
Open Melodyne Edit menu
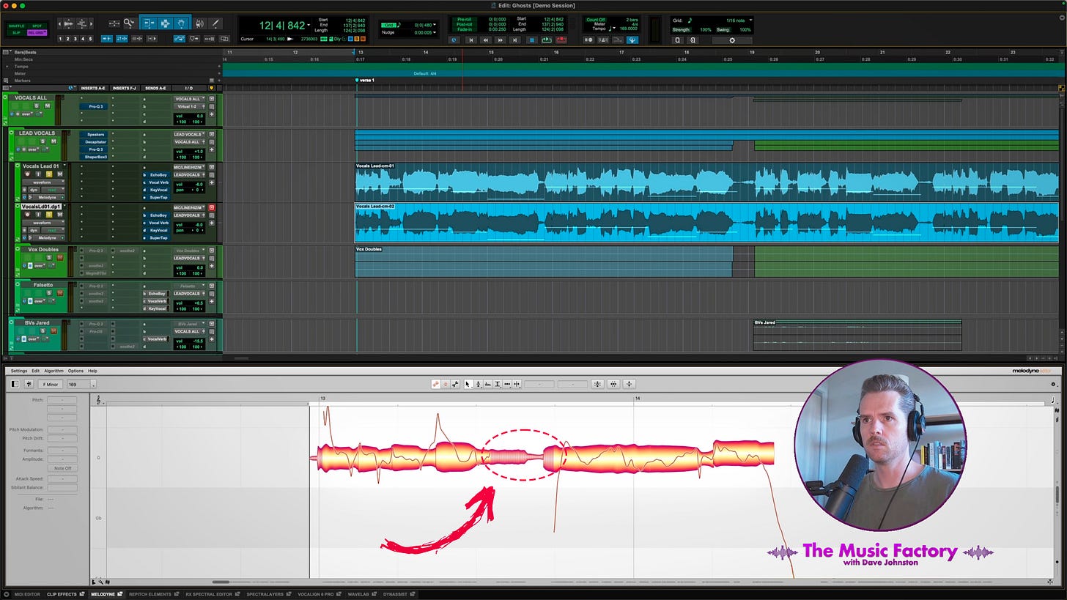(35, 371)
